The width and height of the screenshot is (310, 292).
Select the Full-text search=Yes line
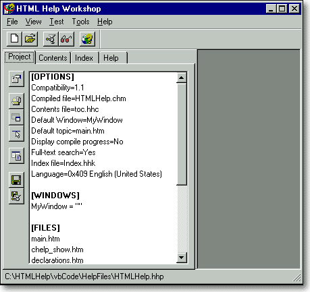(63, 152)
